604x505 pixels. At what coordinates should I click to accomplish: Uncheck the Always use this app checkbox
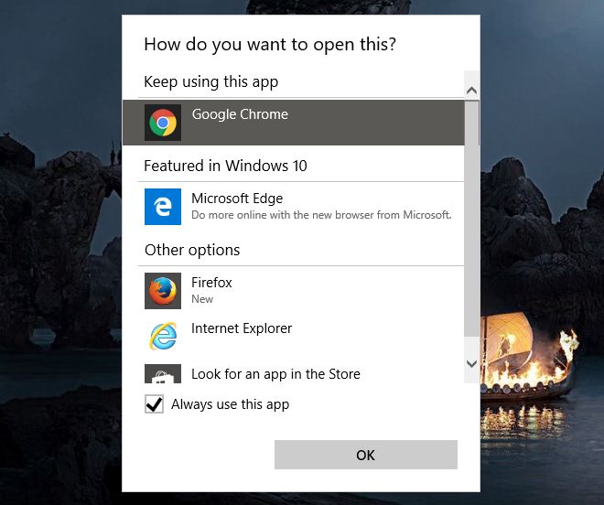coord(154,404)
